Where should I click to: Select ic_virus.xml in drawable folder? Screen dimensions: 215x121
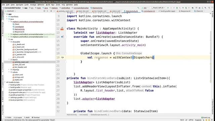click(x=19, y=57)
